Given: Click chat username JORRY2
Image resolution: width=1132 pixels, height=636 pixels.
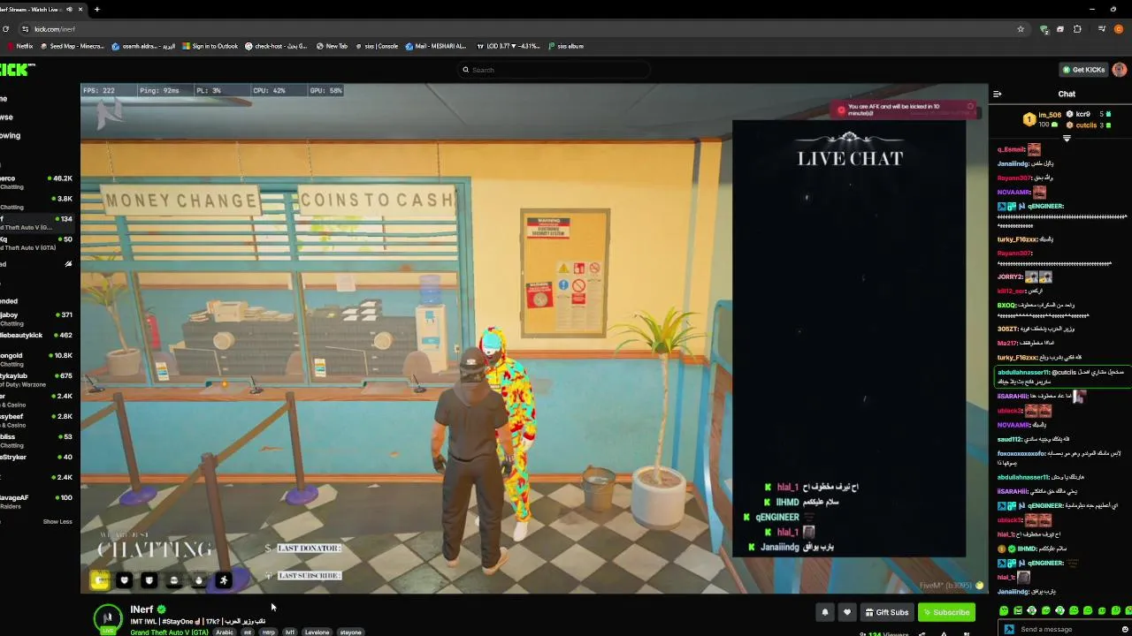Looking at the screenshot, I should 1010,276.
